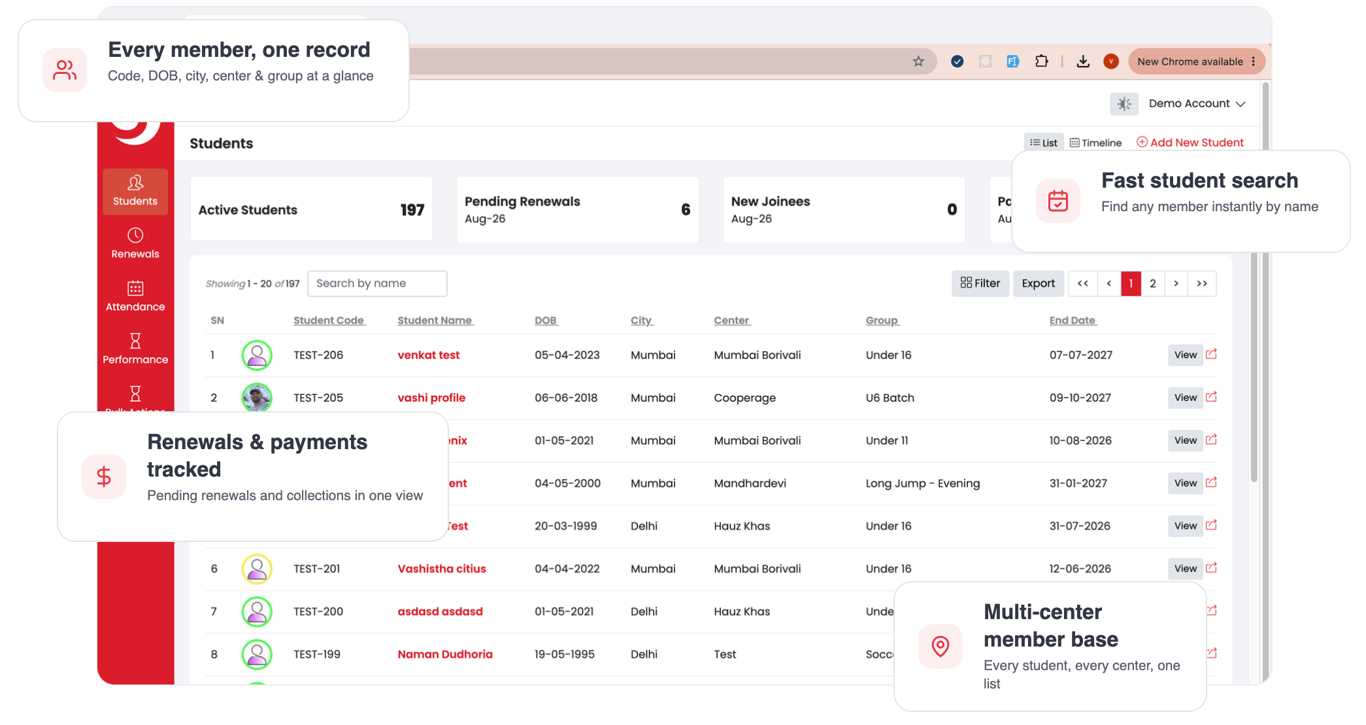Click the blue checkmark extension icon
Viewport: 1366px width, 725px height.
point(958,61)
